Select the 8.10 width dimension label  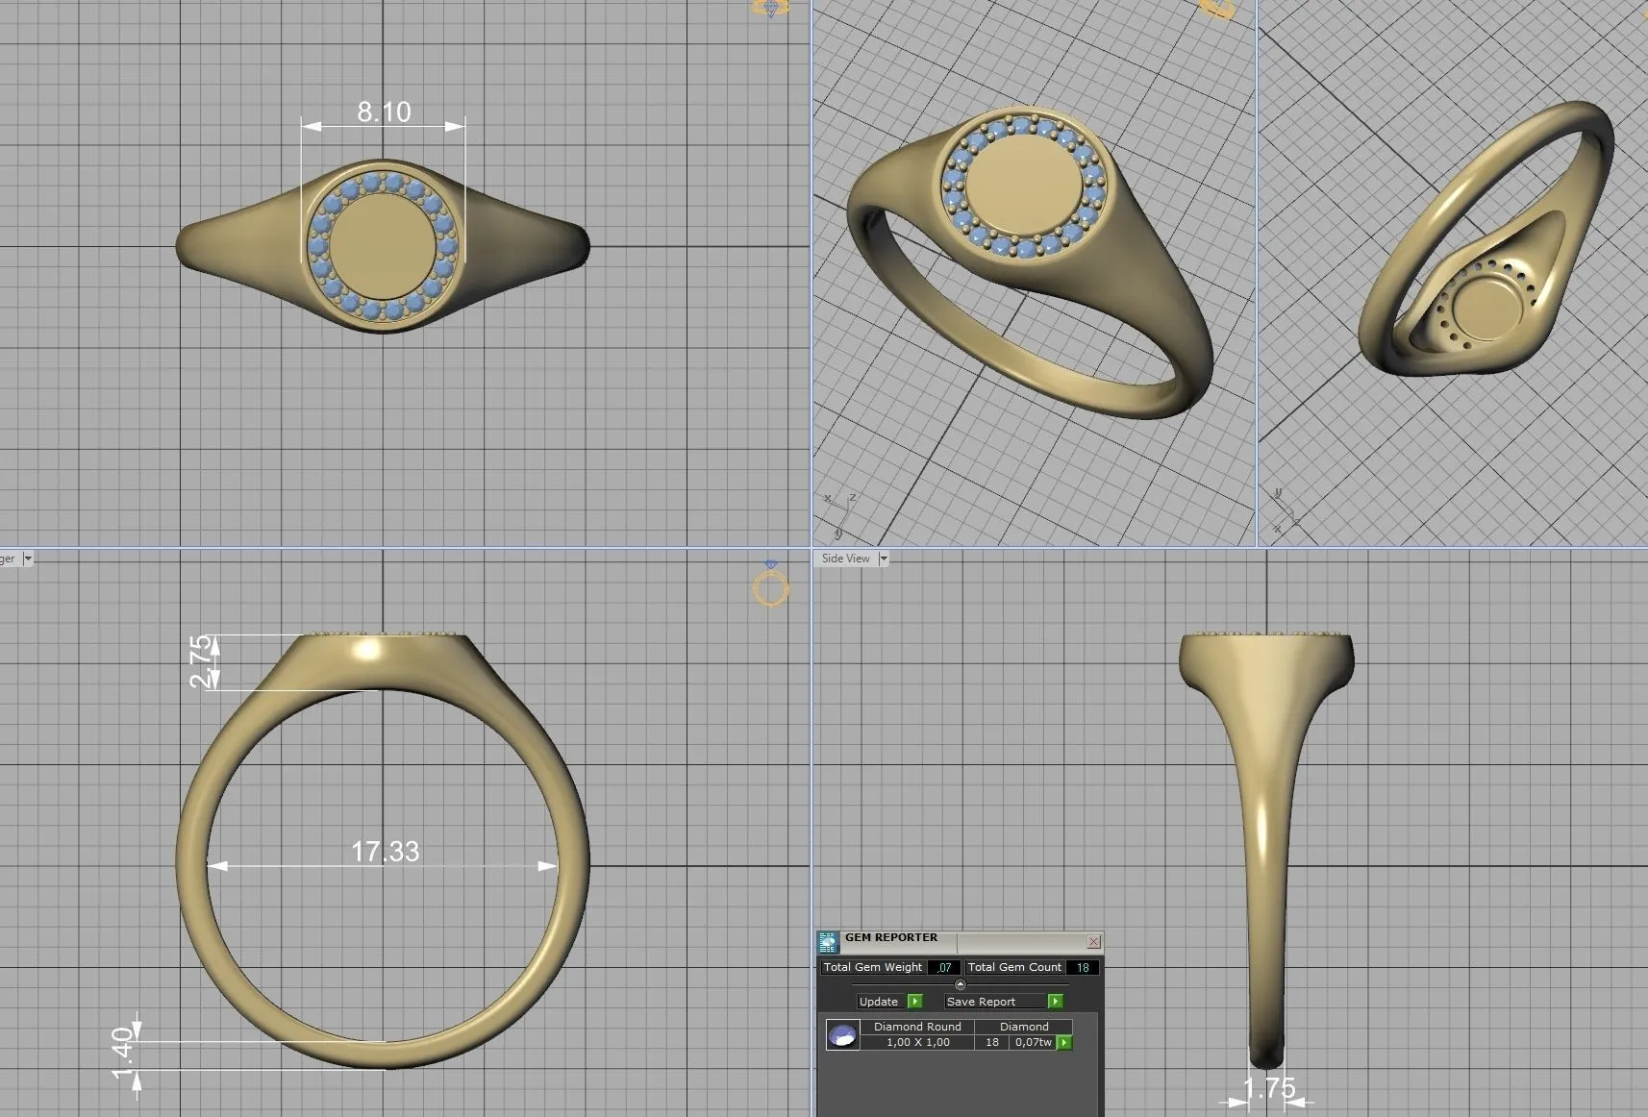click(384, 112)
